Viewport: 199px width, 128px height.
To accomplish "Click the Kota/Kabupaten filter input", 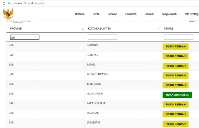I will click(103, 37).
